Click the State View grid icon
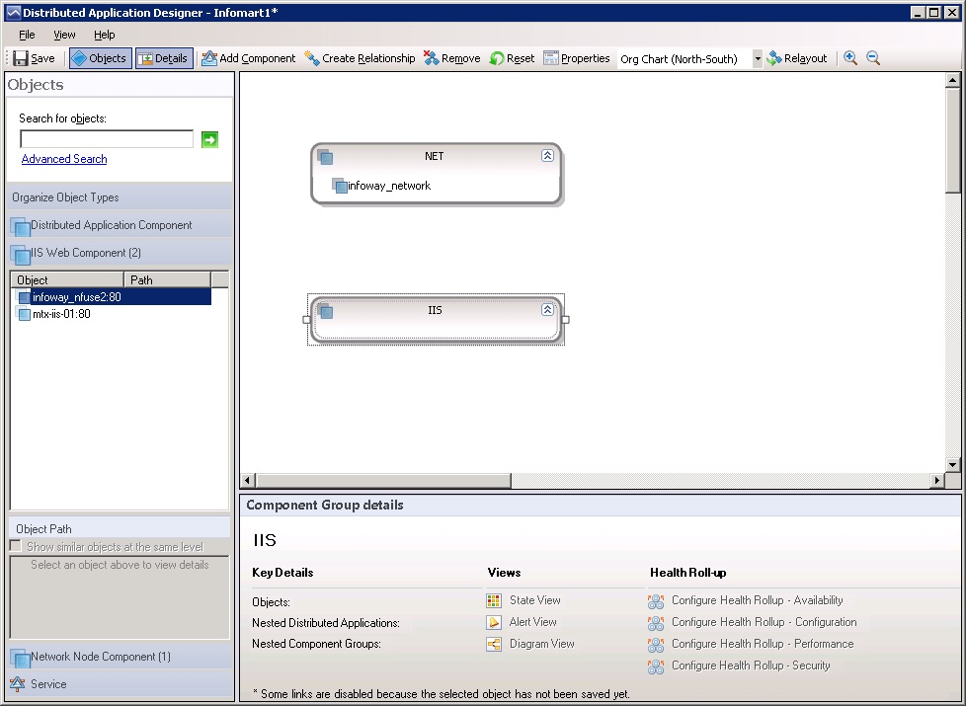Screen dimensions: 966x706 [494, 600]
